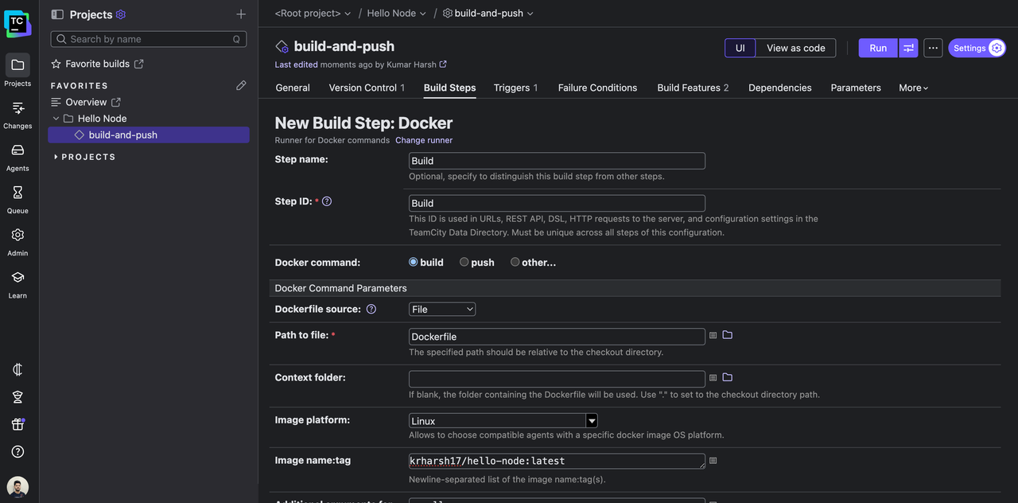Viewport: 1018px width, 503px height.
Task: Open the Help question mark icon
Action: (x=17, y=451)
